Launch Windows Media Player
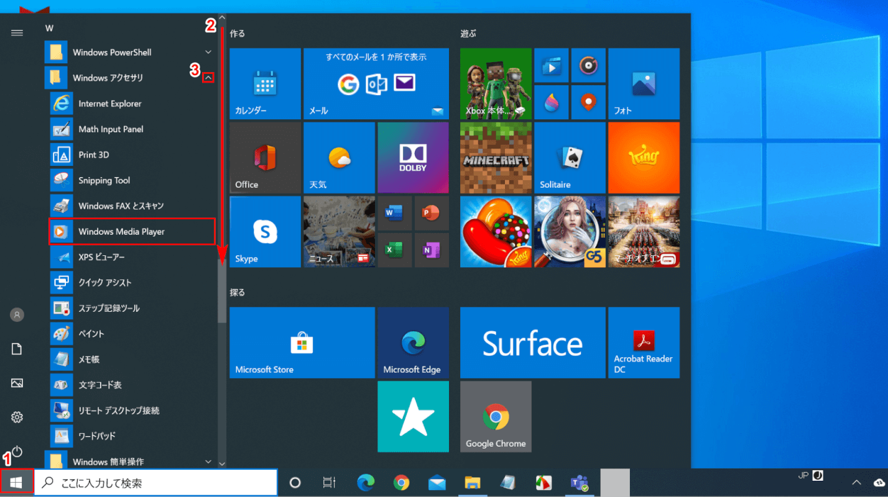This screenshot has width=888, height=497. click(x=131, y=231)
